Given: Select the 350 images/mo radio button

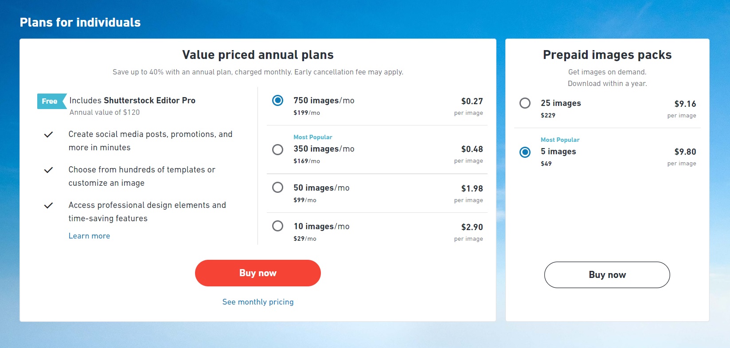Looking at the screenshot, I should [x=278, y=149].
